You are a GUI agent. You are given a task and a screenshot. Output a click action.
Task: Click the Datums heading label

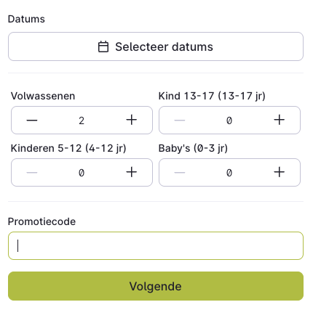[x=26, y=19]
